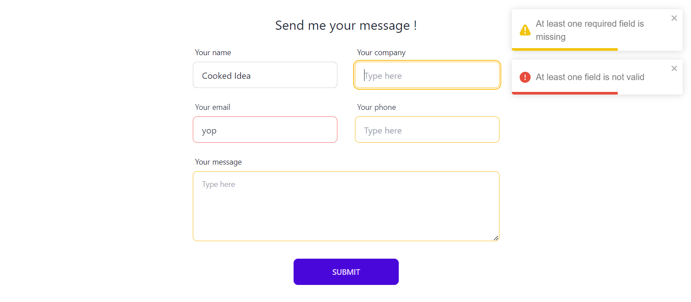Focus the Your name input field

(x=265, y=75)
